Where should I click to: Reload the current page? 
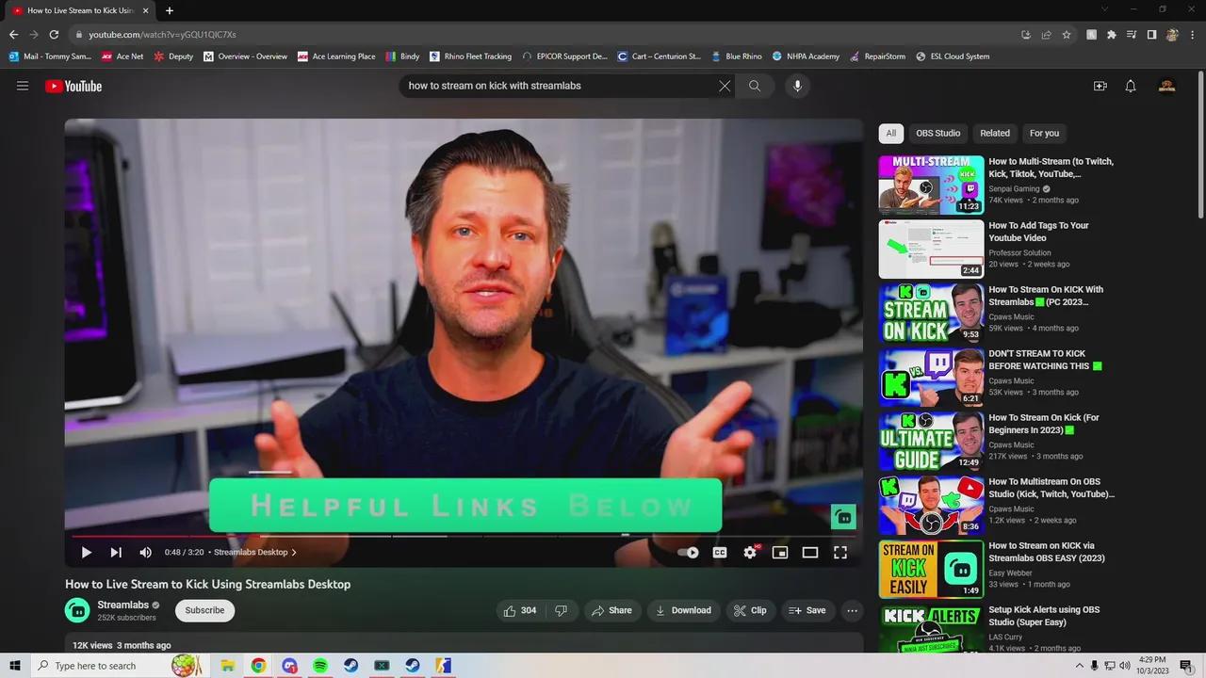tap(54, 35)
